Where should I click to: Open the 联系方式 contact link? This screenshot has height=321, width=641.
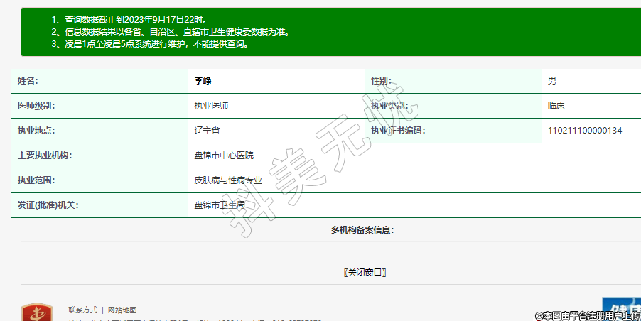(83, 310)
